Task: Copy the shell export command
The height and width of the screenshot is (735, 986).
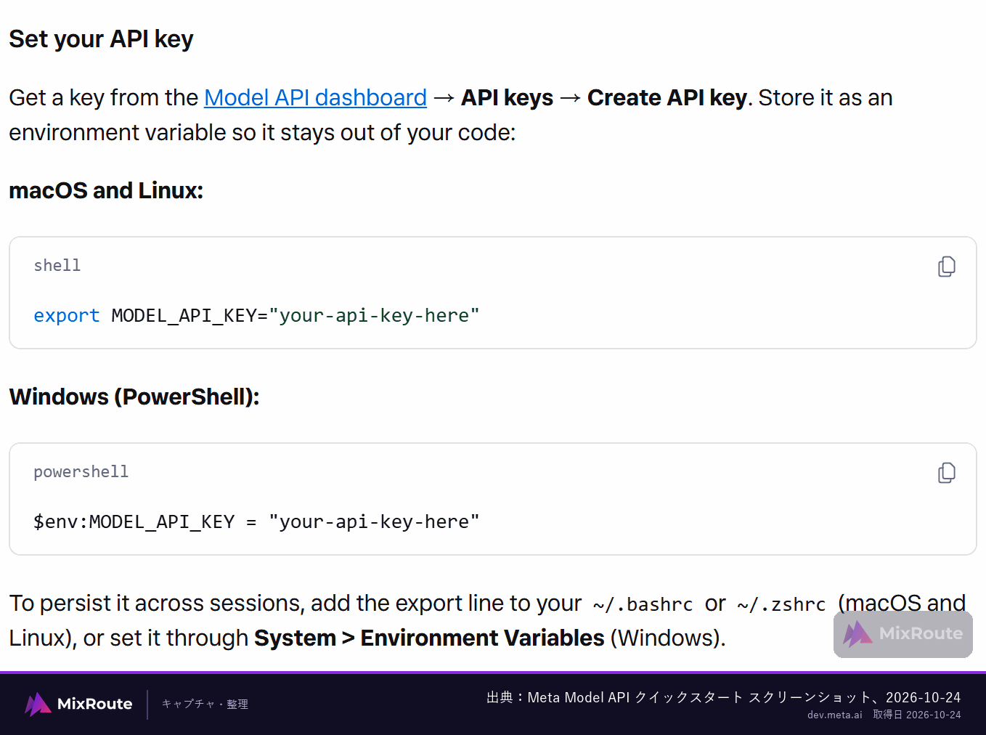Action: point(946,267)
